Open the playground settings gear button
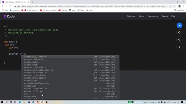The height and width of the screenshot is (104, 186). pos(179,33)
